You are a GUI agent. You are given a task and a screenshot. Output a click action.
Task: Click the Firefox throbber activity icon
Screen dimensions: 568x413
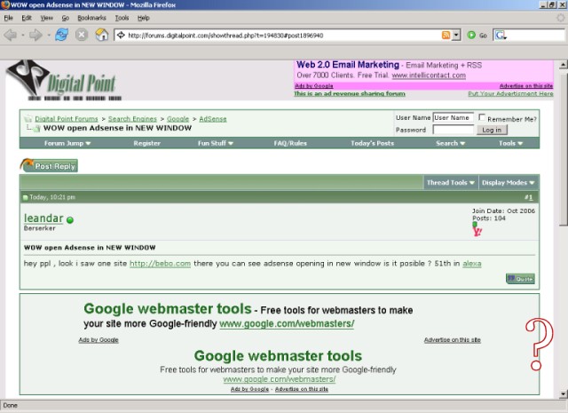point(561,18)
